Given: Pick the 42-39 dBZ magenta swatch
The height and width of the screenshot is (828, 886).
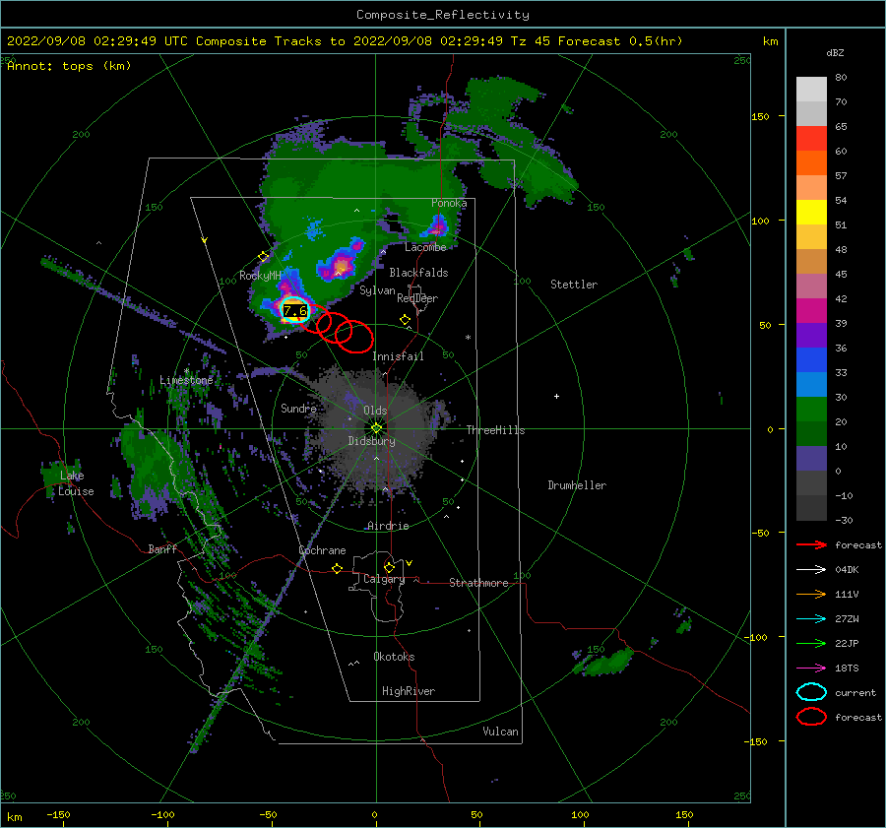Looking at the screenshot, I should (811, 311).
